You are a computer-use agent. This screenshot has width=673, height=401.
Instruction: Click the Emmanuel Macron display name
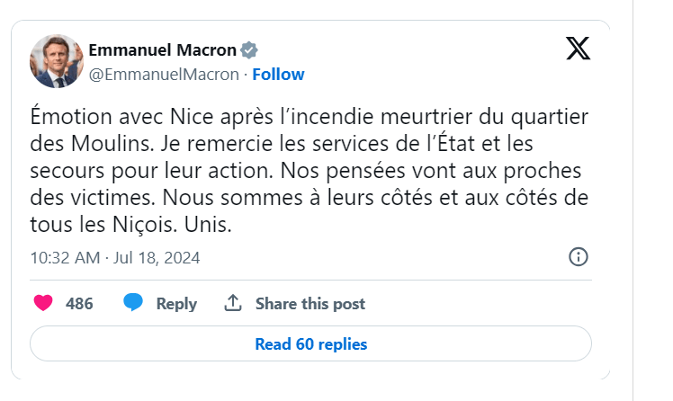tap(162, 49)
